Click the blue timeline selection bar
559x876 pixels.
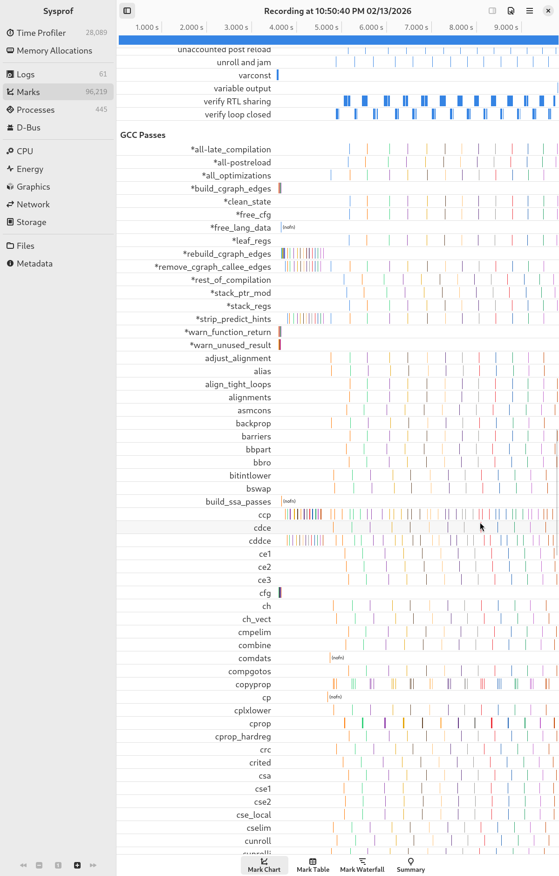tap(338, 40)
